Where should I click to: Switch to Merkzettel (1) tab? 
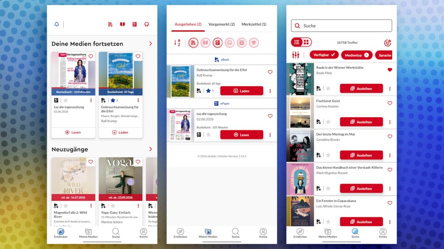point(254,24)
